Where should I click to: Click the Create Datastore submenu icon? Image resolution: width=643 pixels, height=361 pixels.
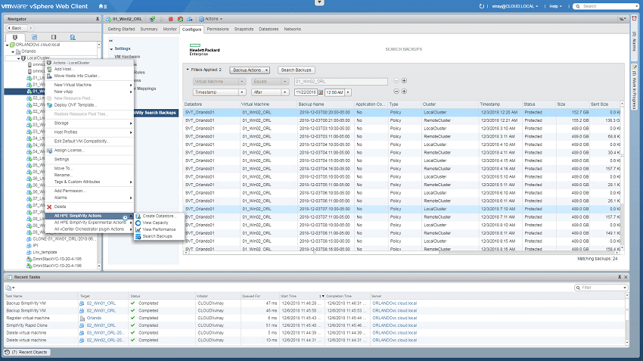[138, 216]
